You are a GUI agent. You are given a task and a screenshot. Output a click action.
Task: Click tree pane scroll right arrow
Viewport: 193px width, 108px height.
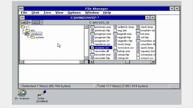click(82, 62)
